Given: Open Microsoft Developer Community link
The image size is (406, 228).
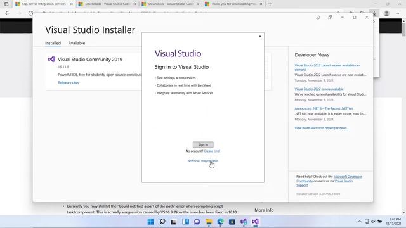Looking at the screenshot, I should [x=329, y=179].
